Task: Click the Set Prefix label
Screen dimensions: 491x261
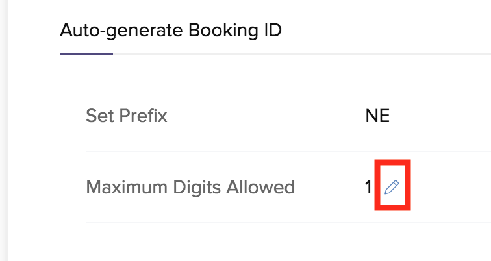Action: 127,116
